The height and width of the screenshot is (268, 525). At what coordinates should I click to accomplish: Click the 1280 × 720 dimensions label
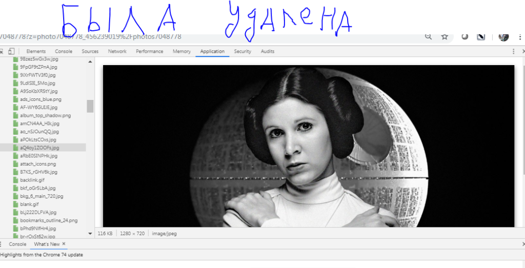132,234
